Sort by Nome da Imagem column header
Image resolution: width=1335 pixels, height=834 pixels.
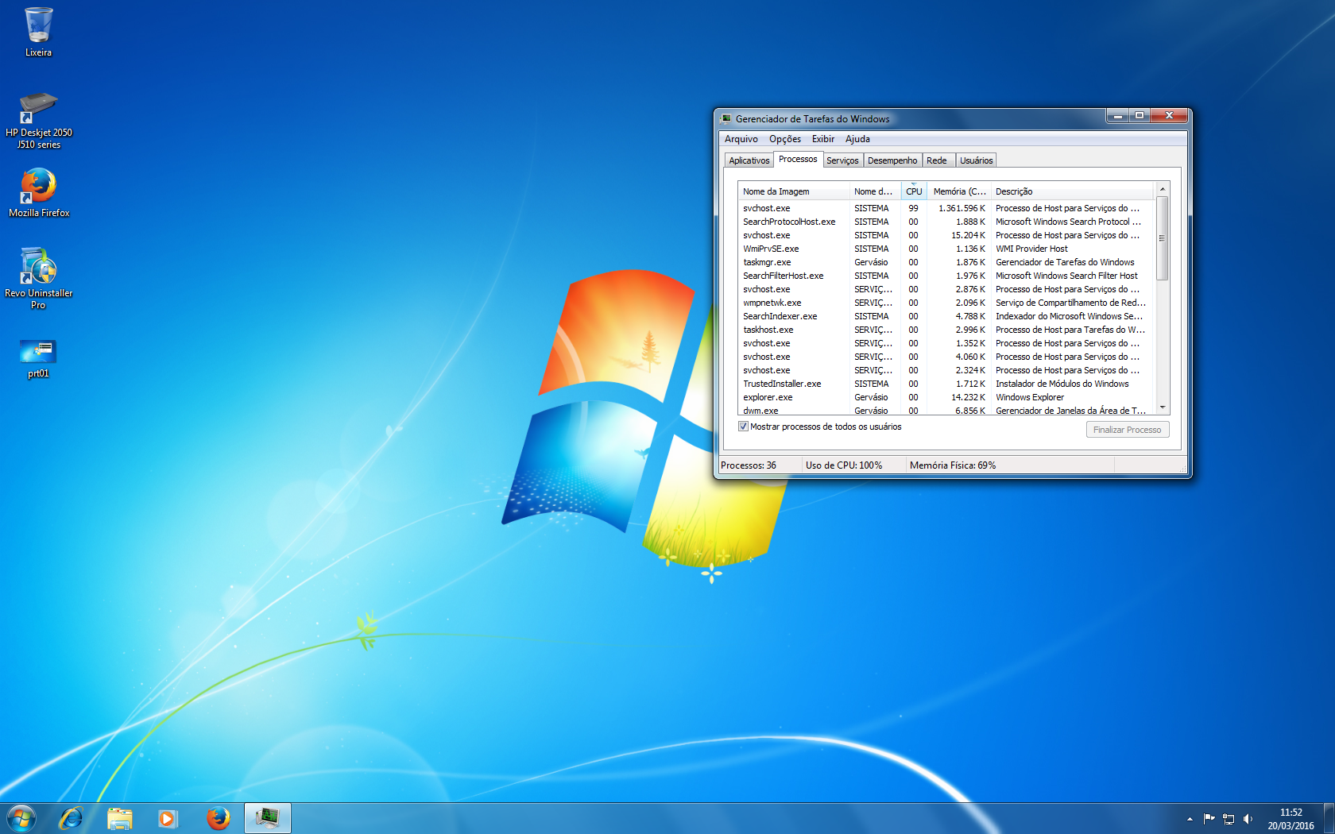click(794, 191)
